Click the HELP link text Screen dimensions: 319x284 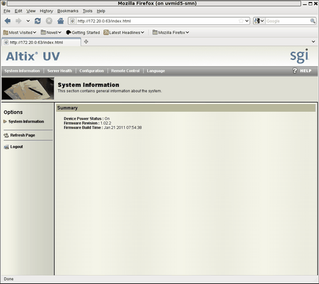point(306,71)
